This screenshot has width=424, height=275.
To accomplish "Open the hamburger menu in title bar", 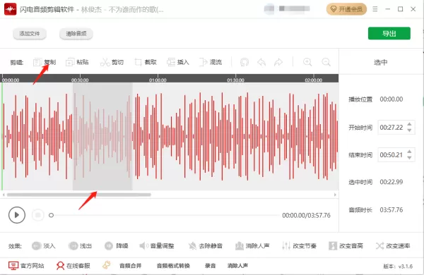I will click(x=375, y=9).
